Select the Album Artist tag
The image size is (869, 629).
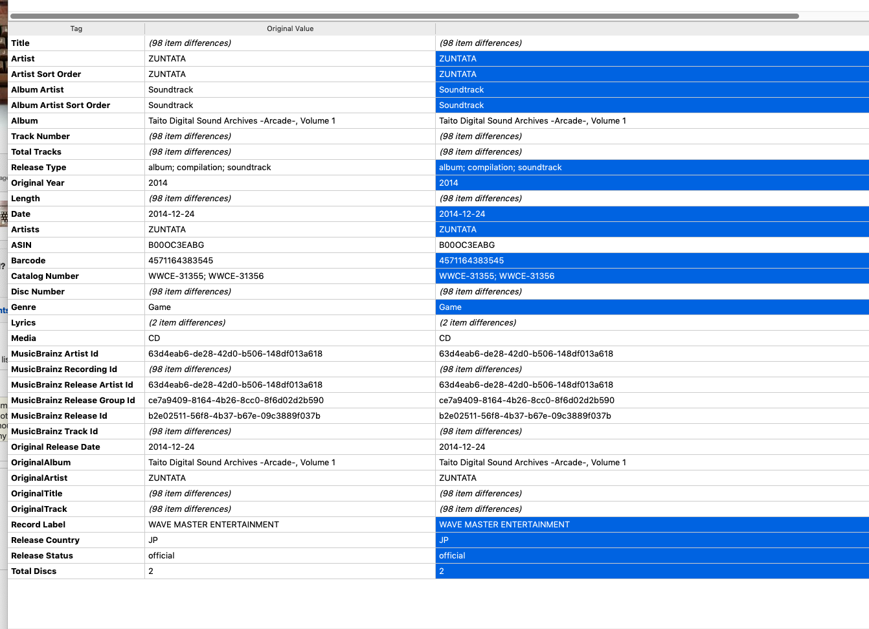coord(38,90)
